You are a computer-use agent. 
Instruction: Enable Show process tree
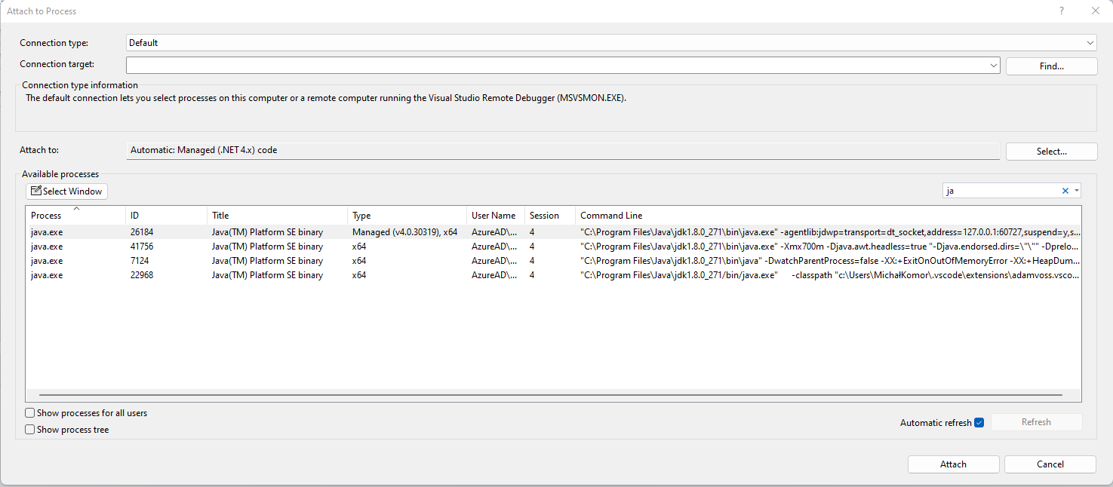coord(29,429)
